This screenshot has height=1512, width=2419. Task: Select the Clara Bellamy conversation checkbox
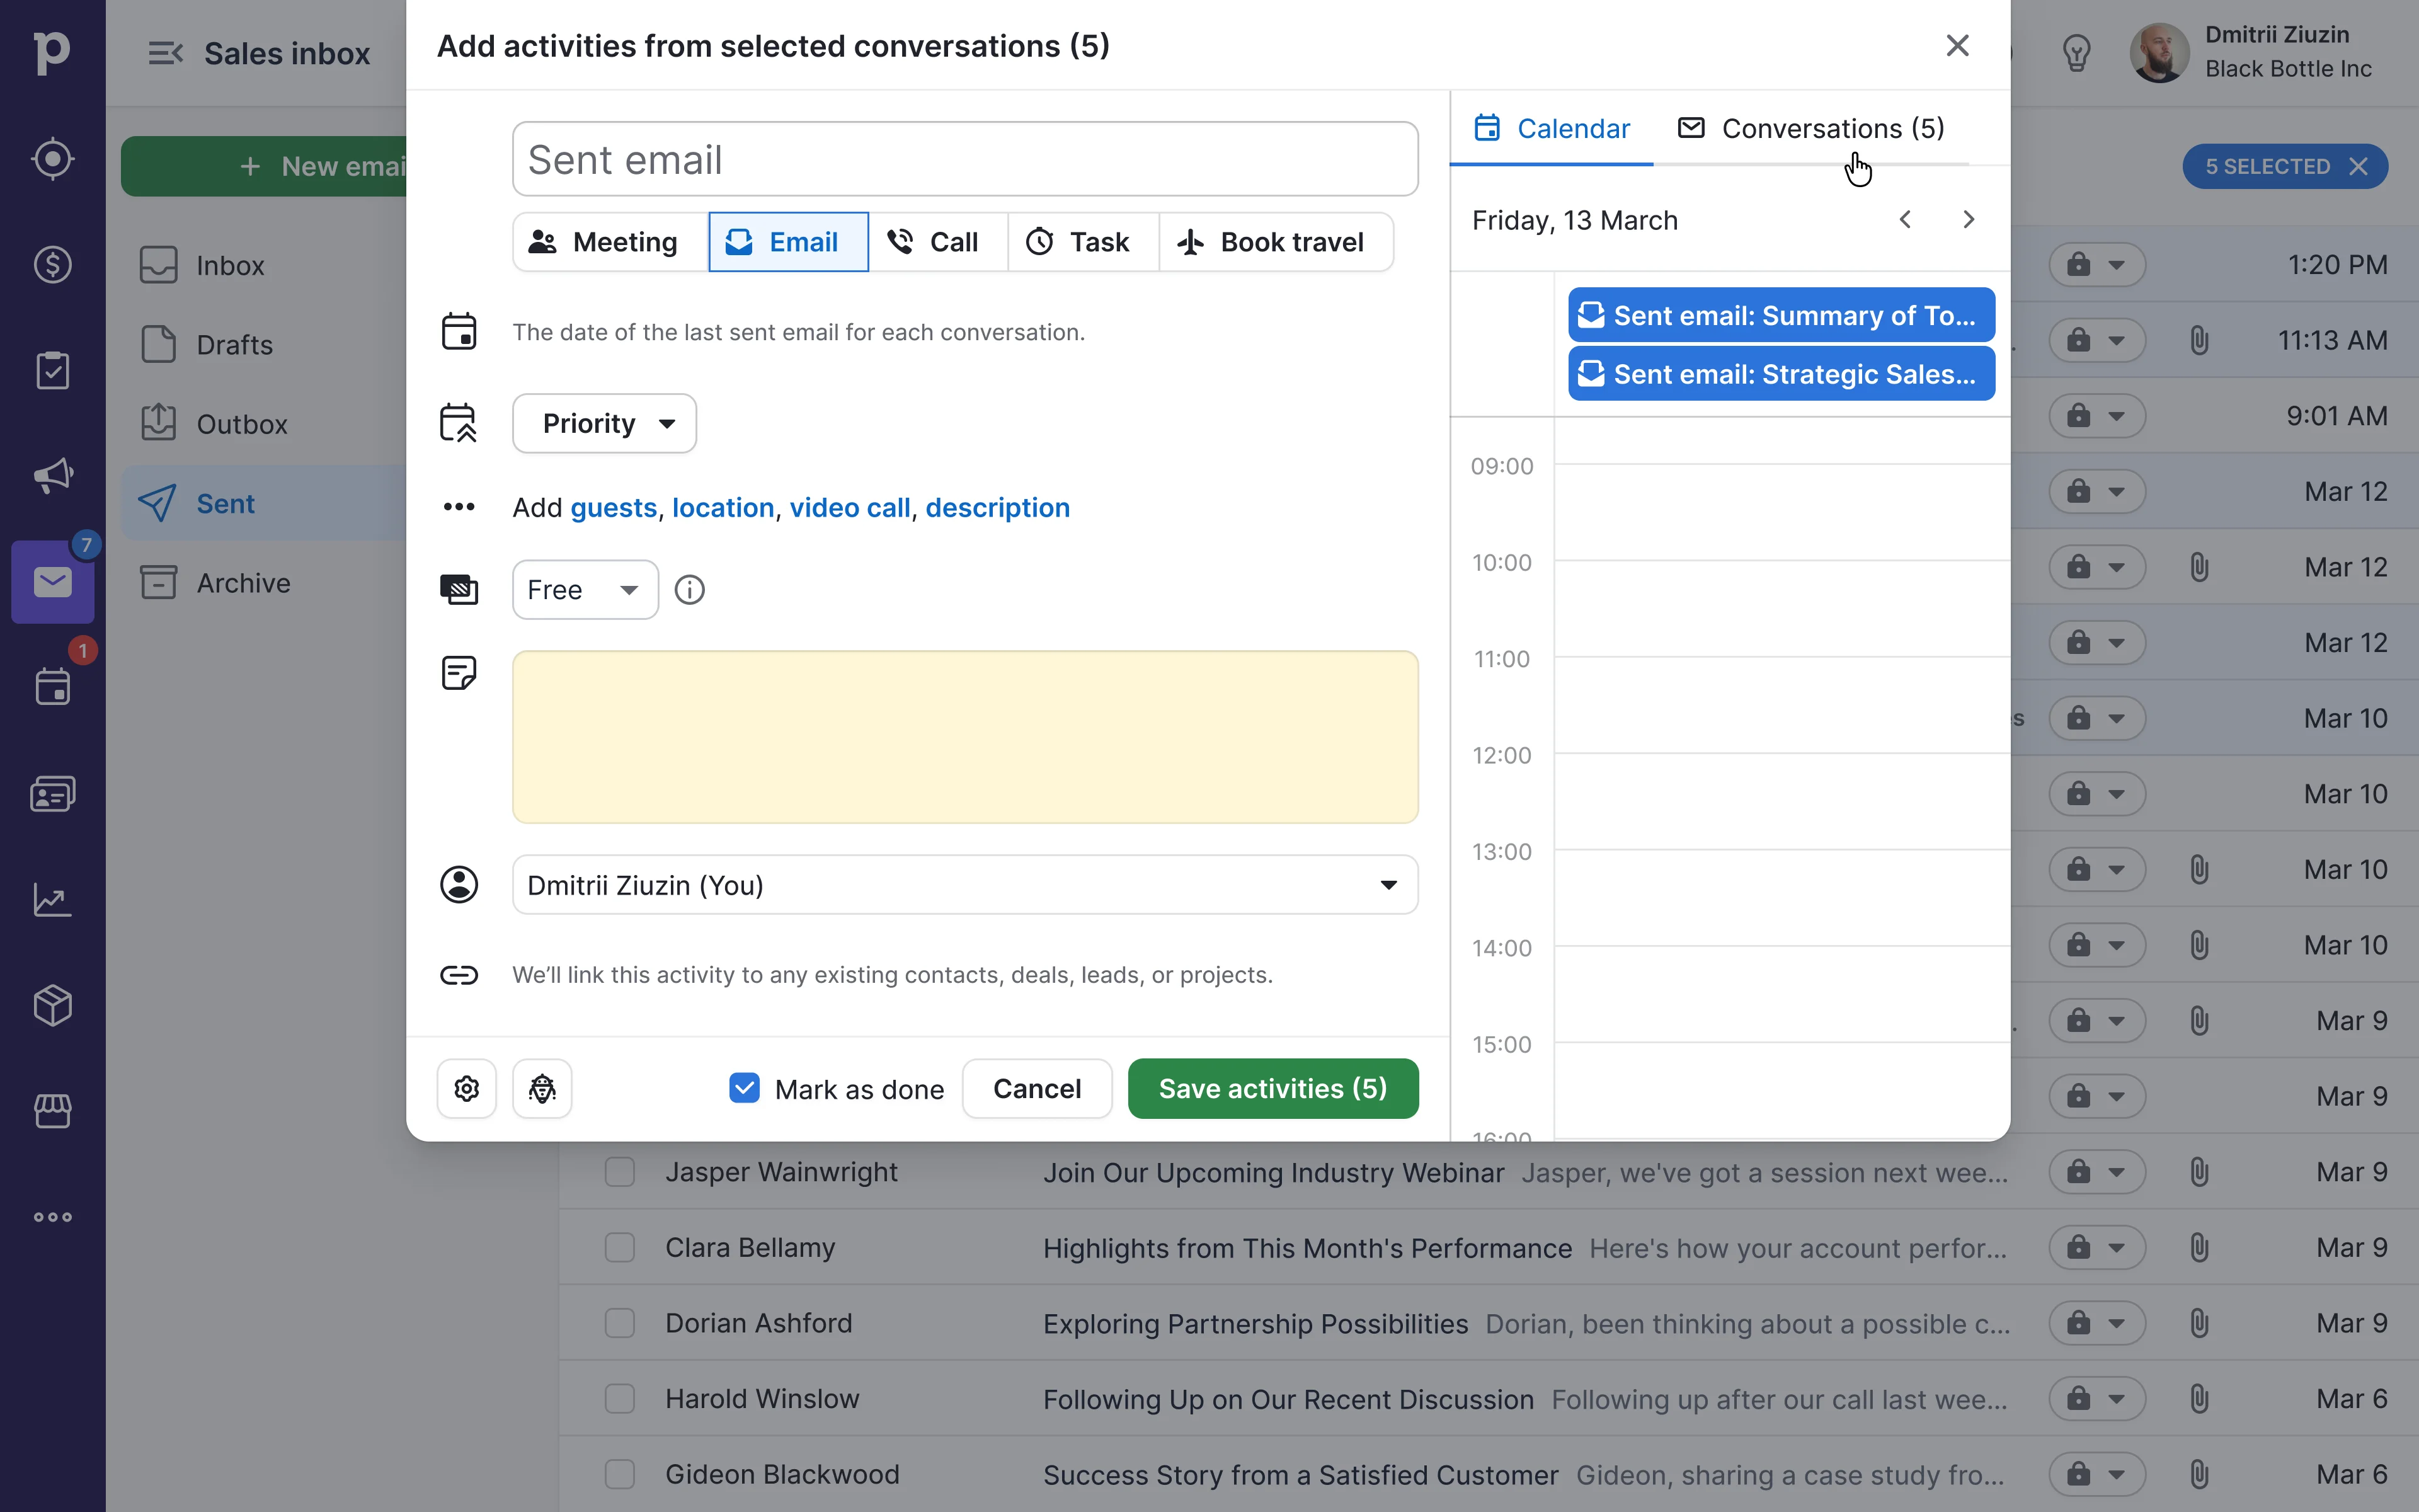pos(620,1247)
